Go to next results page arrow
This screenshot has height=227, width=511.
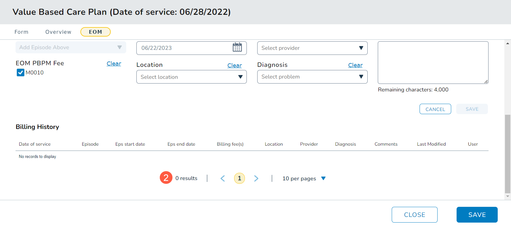(256, 178)
